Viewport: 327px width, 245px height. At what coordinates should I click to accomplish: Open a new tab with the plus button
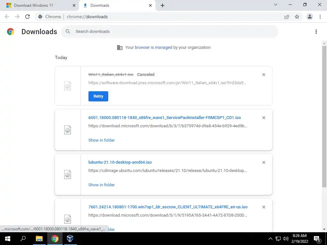(x=163, y=5)
